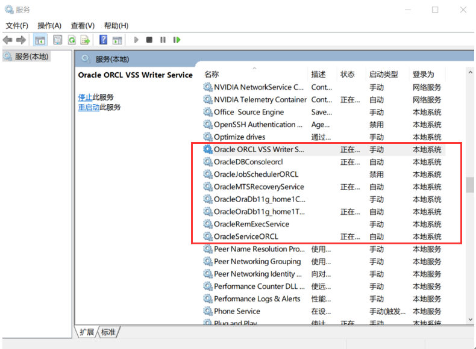Click 自动 startup type of OracleDBConsoleorcl
Viewport: 476px width, 349px height.
377,162
